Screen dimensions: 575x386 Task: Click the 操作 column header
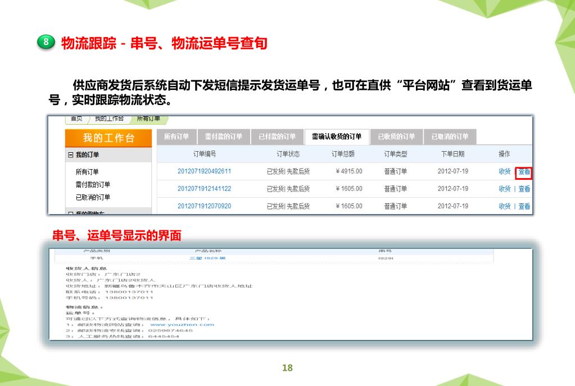point(504,154)
